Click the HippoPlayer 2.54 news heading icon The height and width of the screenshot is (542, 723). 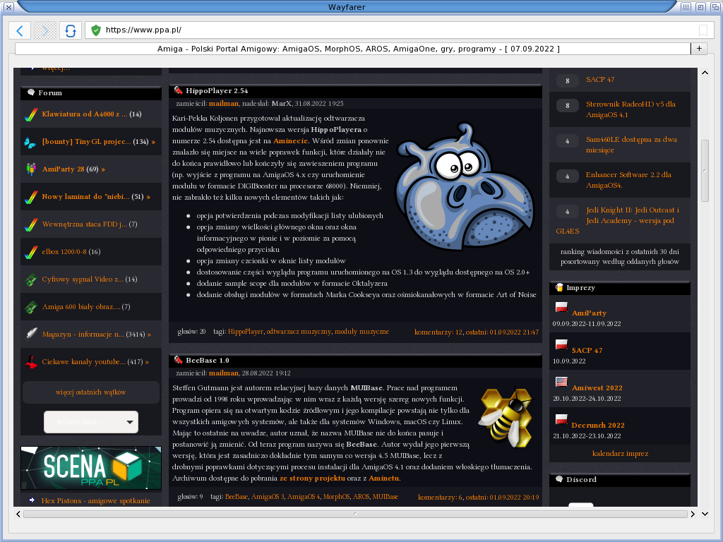[178, 90]
